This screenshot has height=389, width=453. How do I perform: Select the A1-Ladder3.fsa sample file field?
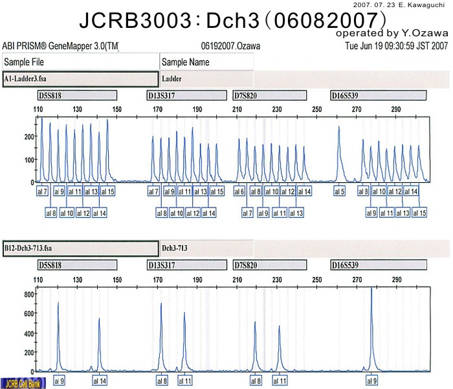pos(80,78)
